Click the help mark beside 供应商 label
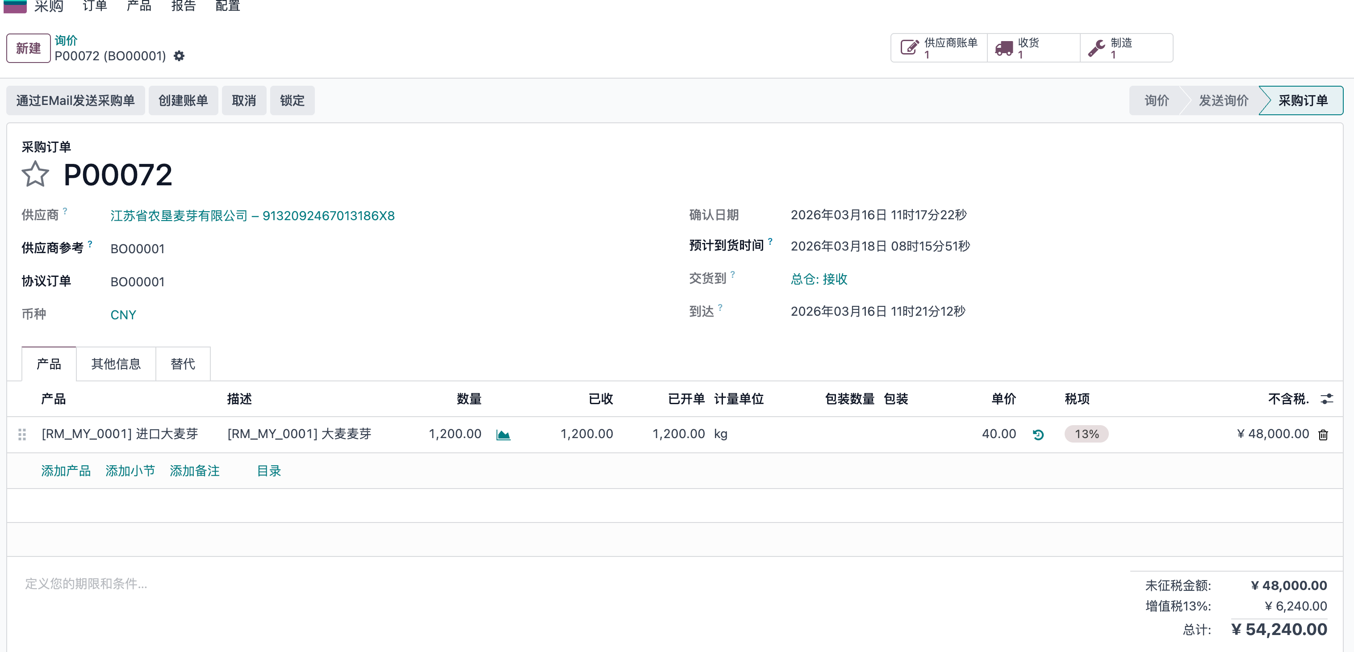Viewport: 1354px width, 652px height. [65, 211]
